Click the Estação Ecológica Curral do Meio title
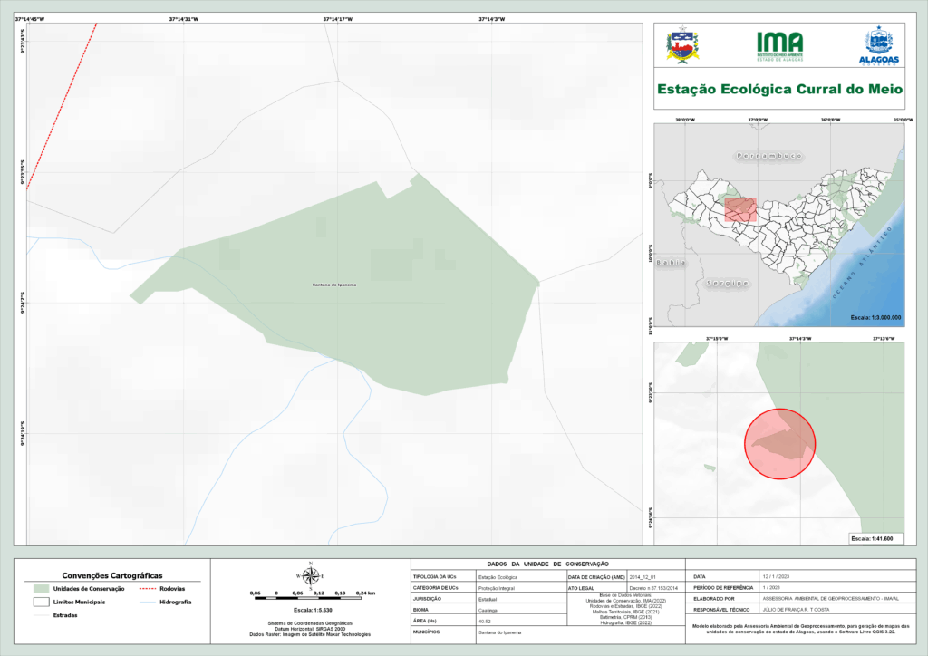 [779, 90]
